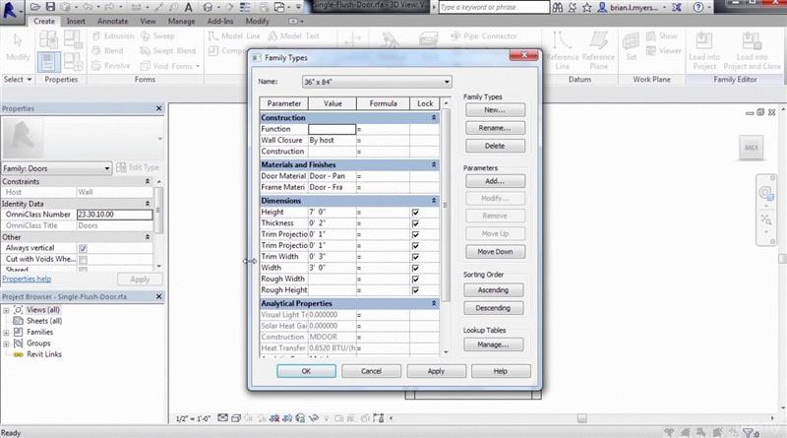Collapse the Identity Data section

tap(148, 204)
